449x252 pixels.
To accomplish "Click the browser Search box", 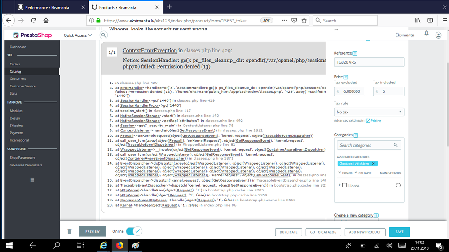I will pyautogui.click(x=345, y=20).
